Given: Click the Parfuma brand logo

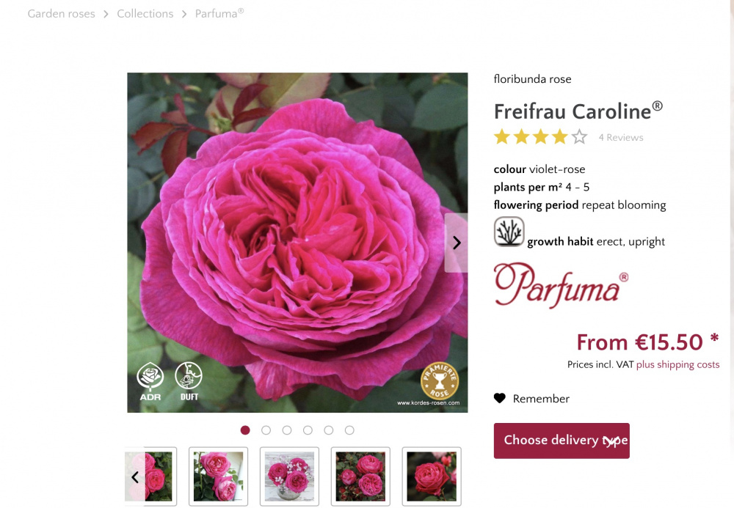Looking at the screenshot, I should (x=561, y=284).
